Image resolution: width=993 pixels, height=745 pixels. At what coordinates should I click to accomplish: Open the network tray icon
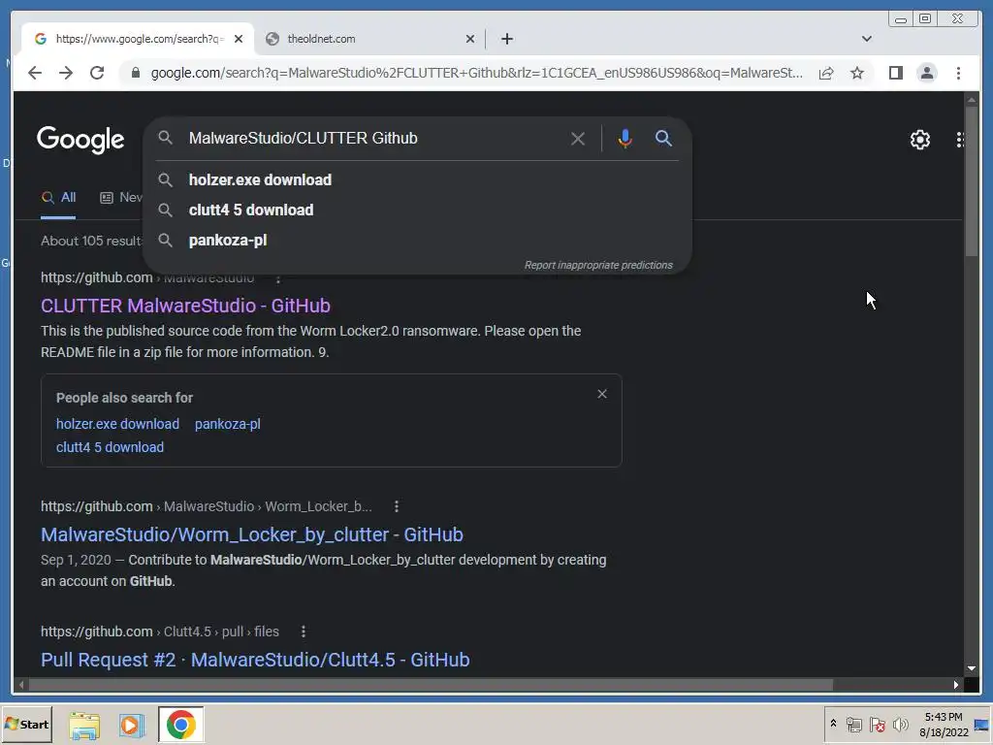(x=853, y=724)
